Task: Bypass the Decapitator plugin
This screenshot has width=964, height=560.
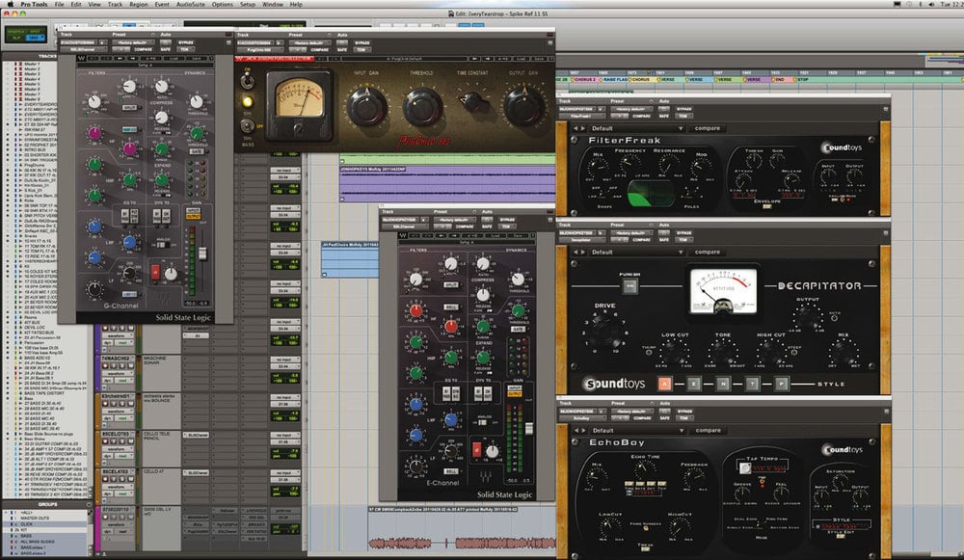Action: pos(683,233)
